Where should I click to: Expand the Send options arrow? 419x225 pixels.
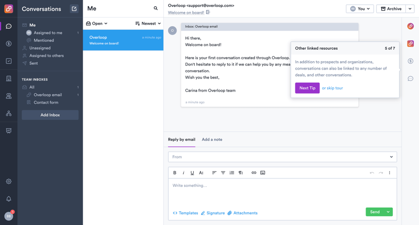click(388, 212)
